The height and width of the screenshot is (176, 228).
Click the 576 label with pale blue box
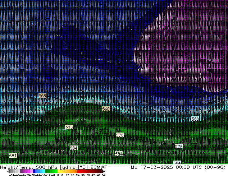click(x=179, y=147)
